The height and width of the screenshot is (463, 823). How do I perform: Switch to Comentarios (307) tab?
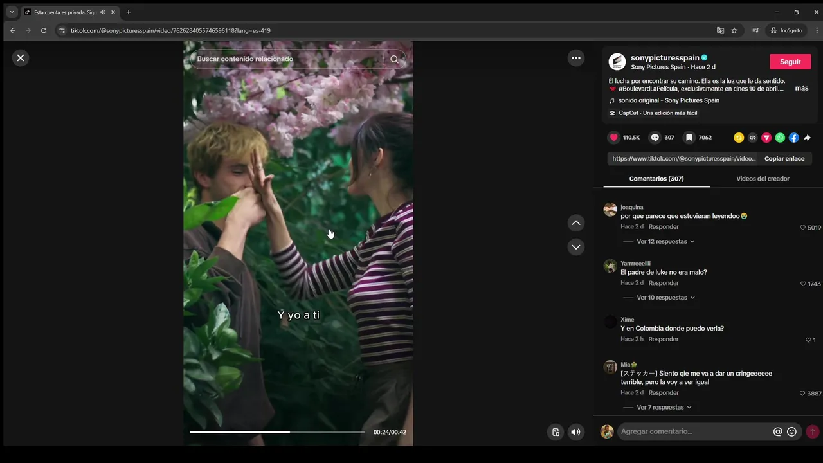click(656, 179)
